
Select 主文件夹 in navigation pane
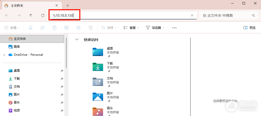tap(32, 39)
